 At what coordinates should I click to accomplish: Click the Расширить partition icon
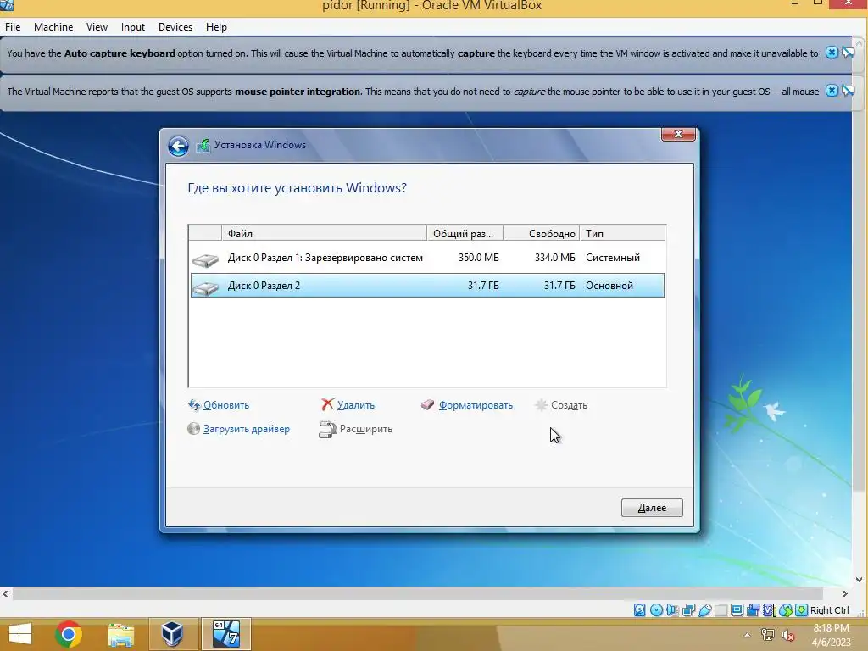pyautogui.click(x=327, y=430)
